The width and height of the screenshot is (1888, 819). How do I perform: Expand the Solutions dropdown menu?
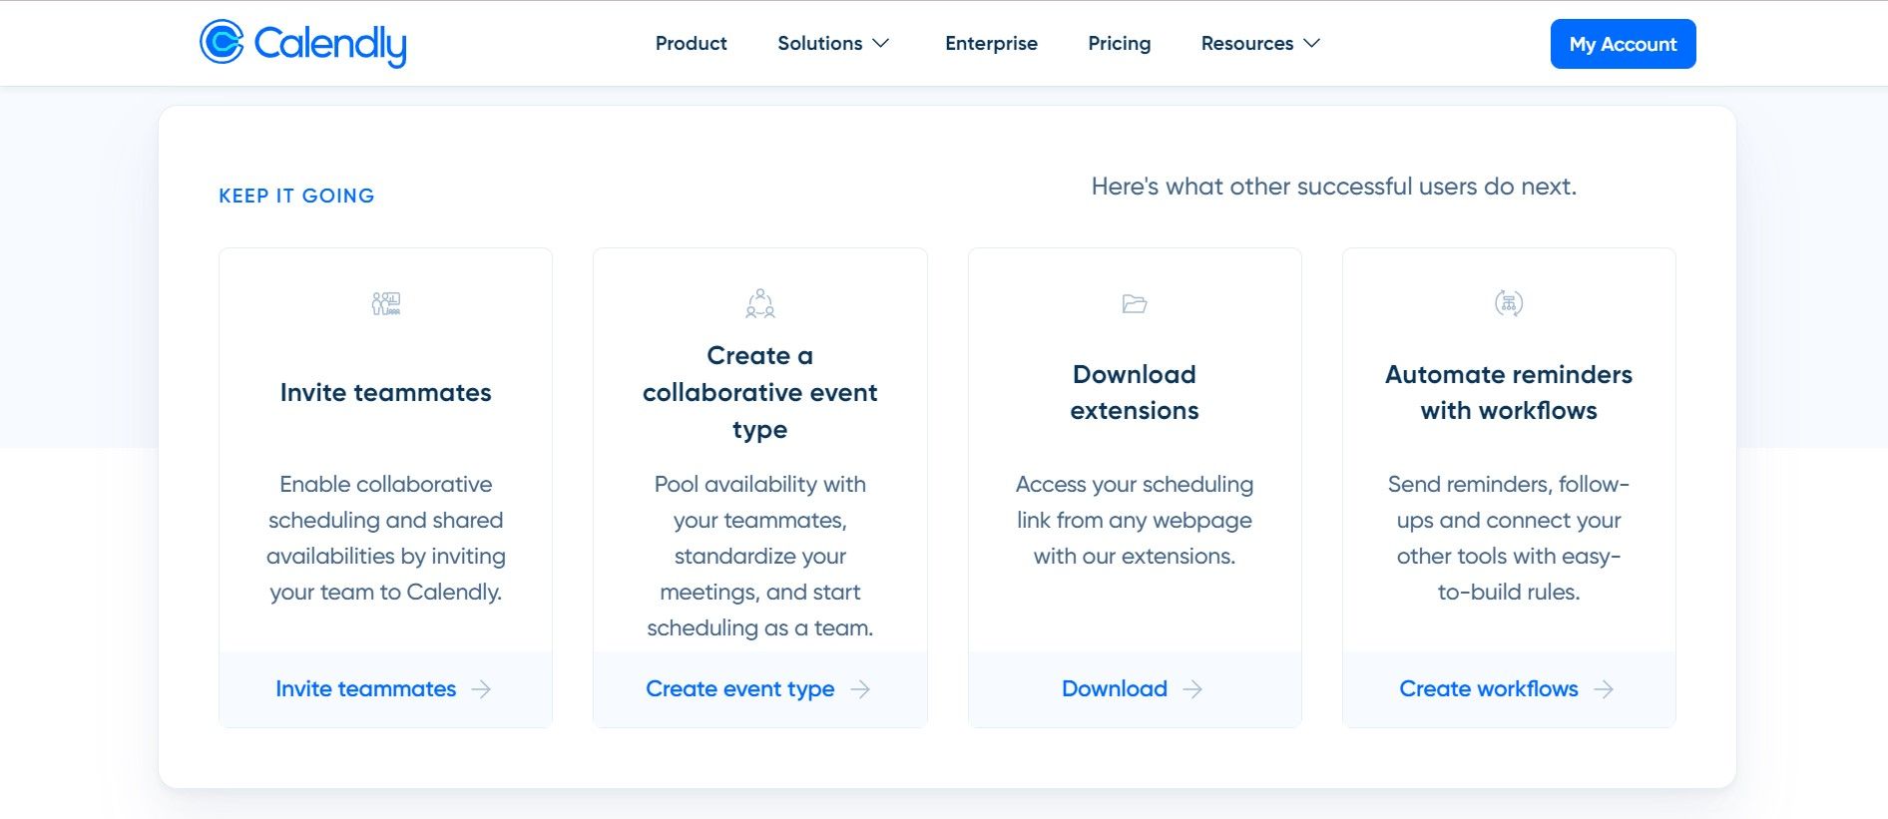pos(833,44)
